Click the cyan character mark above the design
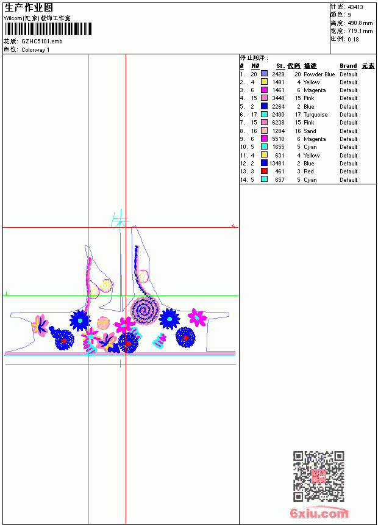Screen dimensions: 378x525 [119, 220]
